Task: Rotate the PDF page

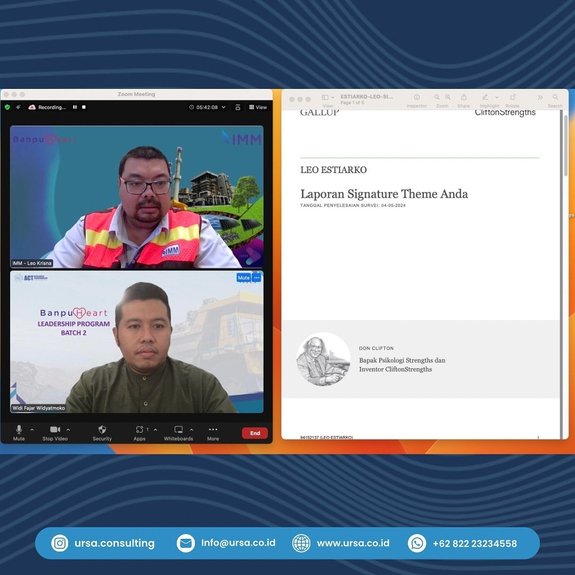Action: [513, 98]
